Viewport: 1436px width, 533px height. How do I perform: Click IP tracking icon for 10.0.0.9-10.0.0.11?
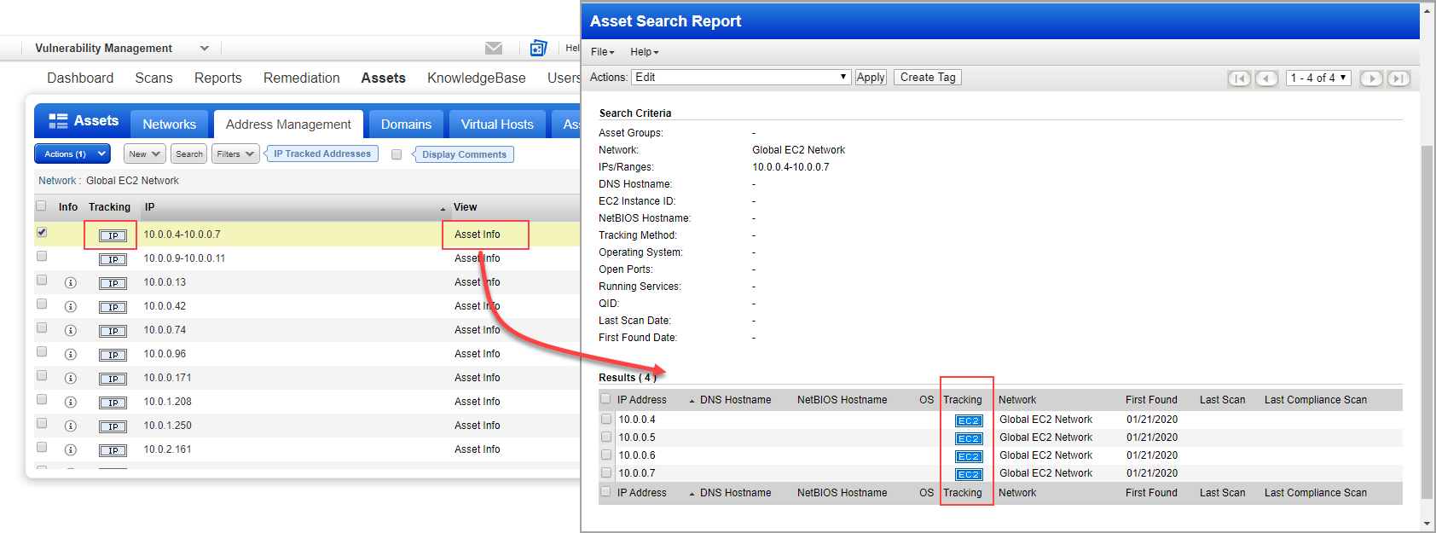113,259
